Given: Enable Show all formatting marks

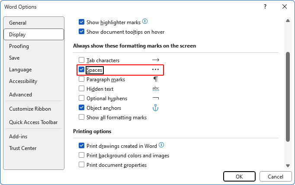Looking at the screenshot, I should tap(81, 117).
